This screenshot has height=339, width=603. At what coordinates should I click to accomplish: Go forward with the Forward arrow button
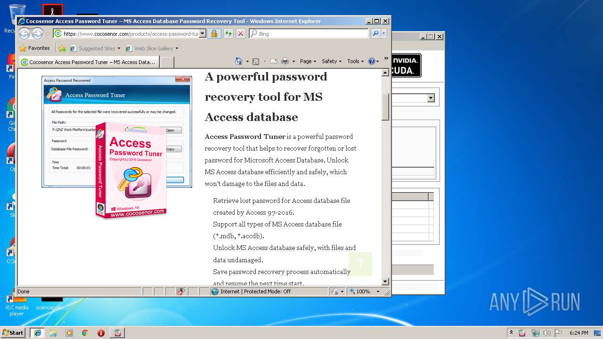37,33
